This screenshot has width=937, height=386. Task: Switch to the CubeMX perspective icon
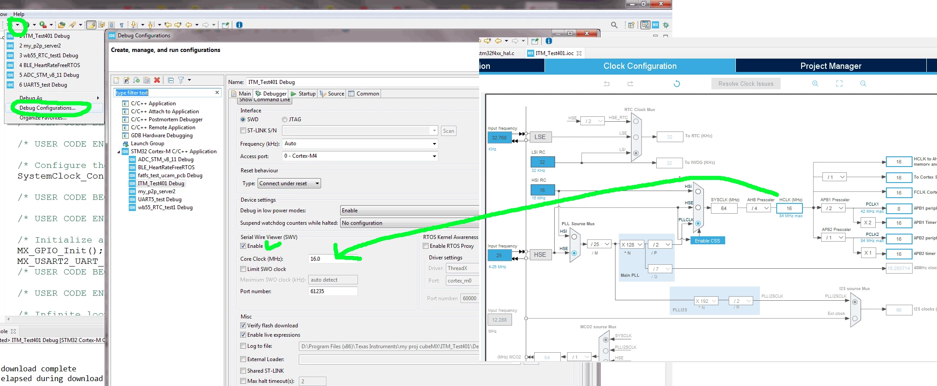click(655, 25)
